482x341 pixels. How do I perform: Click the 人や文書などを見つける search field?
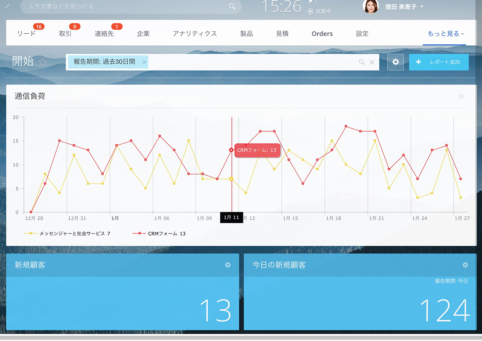(125, 6)
